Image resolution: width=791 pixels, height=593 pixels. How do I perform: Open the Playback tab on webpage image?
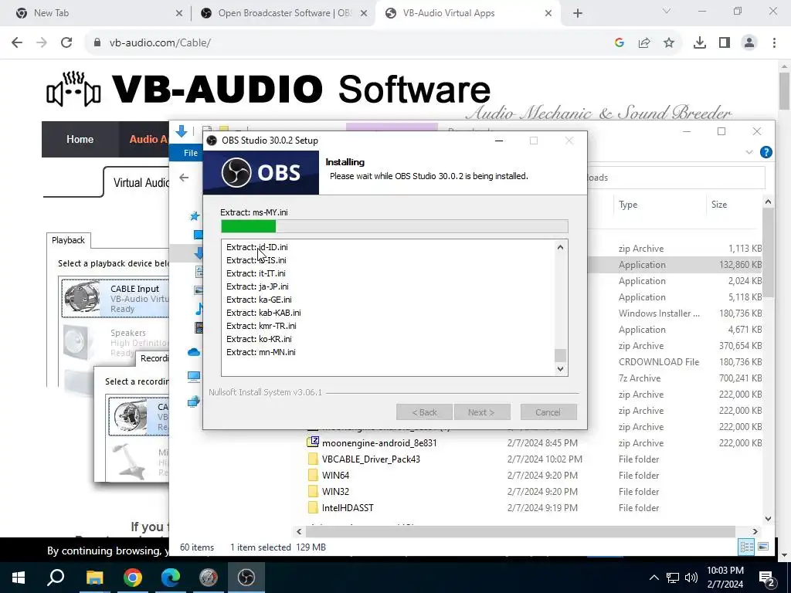click(x=68, y=240)
